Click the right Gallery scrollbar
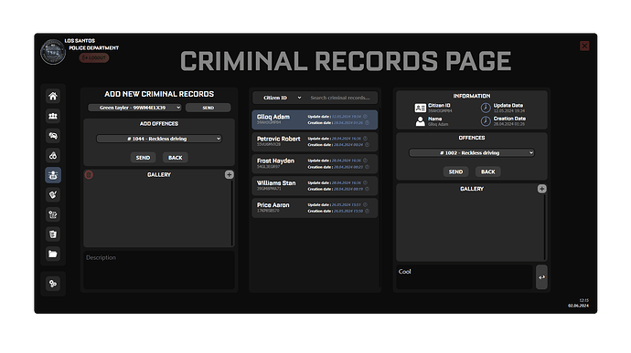This screenshot has width=631, height=353. [545, 226]
